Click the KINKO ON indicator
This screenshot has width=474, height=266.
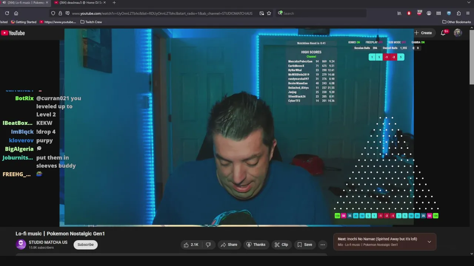point(354,42)
